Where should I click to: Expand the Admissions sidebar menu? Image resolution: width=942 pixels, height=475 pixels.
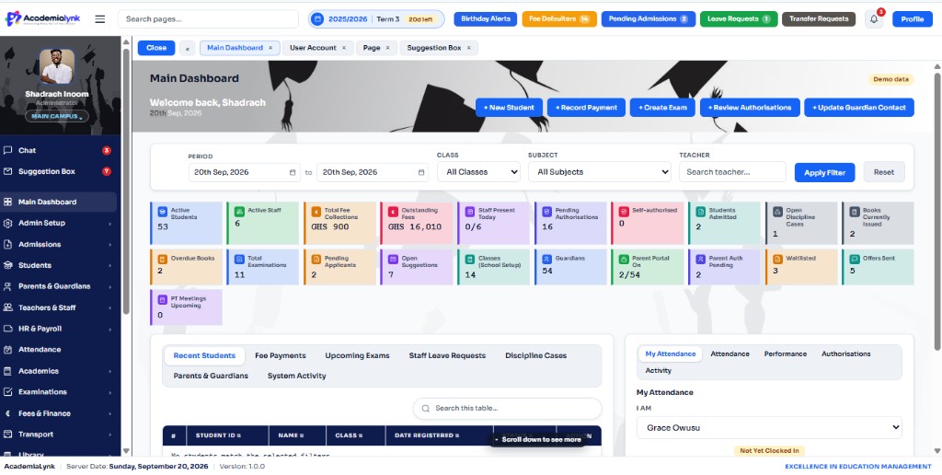coord(58,244)
